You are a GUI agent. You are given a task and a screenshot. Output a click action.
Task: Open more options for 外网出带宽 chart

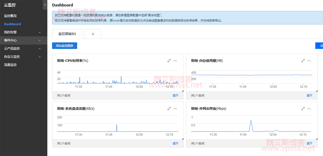309,109
